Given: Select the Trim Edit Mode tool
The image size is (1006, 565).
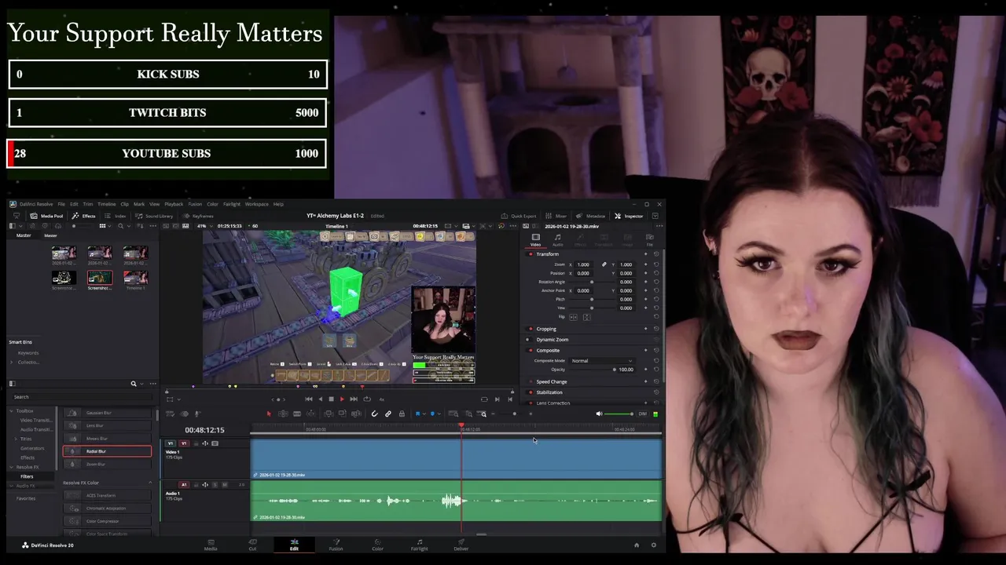Looking at the screenshot, I should pyautogui.click(x=283, y=414).
